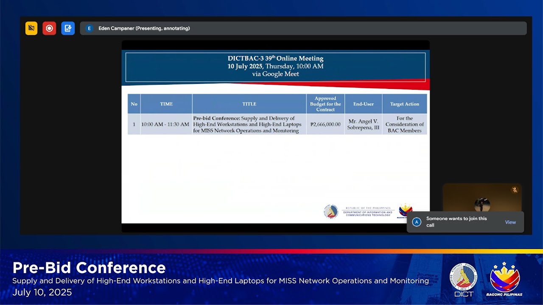Click 'via Google Meet' text on slide
Screen dimensions: 543x305
(x=275, y=74)
